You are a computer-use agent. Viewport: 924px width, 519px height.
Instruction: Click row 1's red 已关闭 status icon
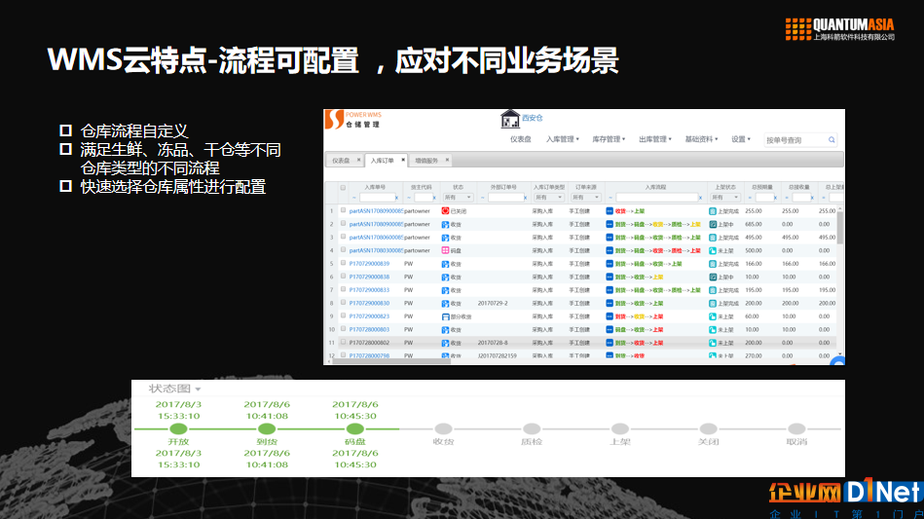point(445,211)
